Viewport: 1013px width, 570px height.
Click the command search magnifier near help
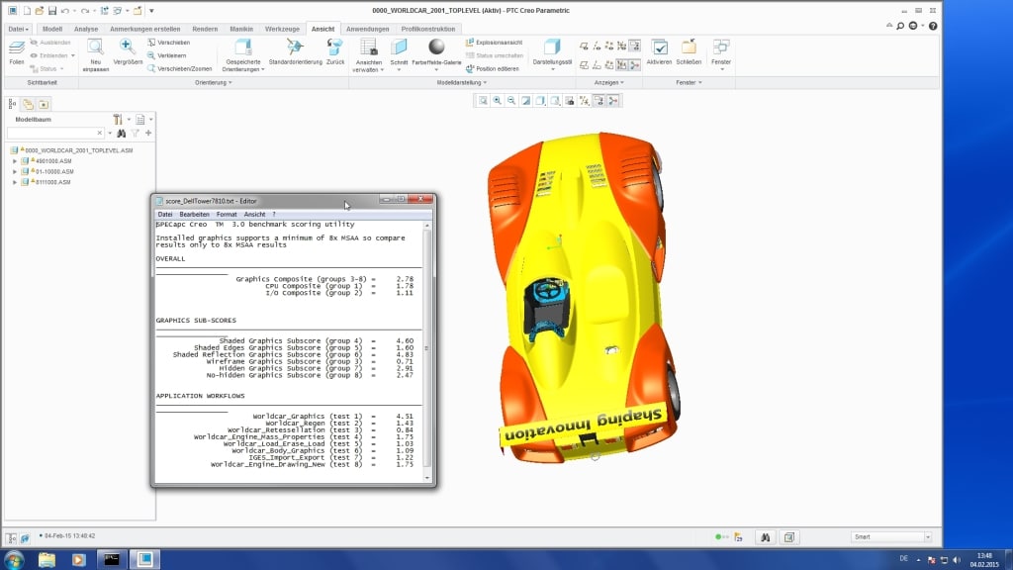click(900, 26)
